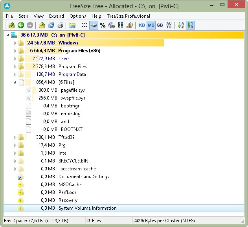
Task: Switch to percent view mode
Action: click(103, 25)
